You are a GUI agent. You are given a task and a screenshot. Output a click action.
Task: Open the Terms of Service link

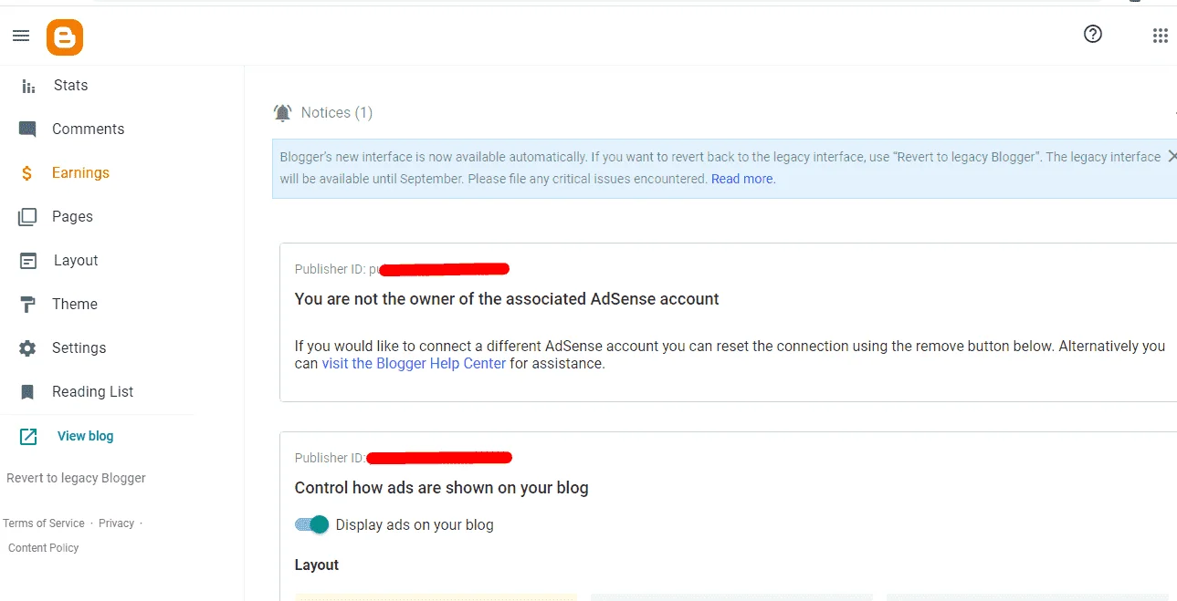[x=44, y=523]
